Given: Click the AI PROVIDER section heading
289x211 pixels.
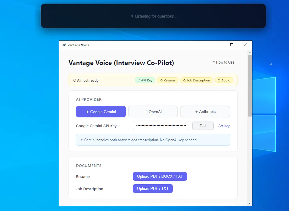Looking at the screenshot, I should (89, 99).
